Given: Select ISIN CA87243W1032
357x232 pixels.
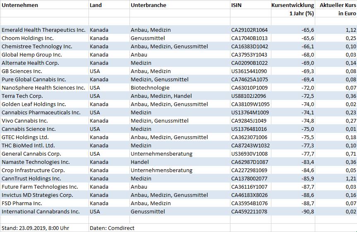Looking at the screenshot, I should 250,145.
